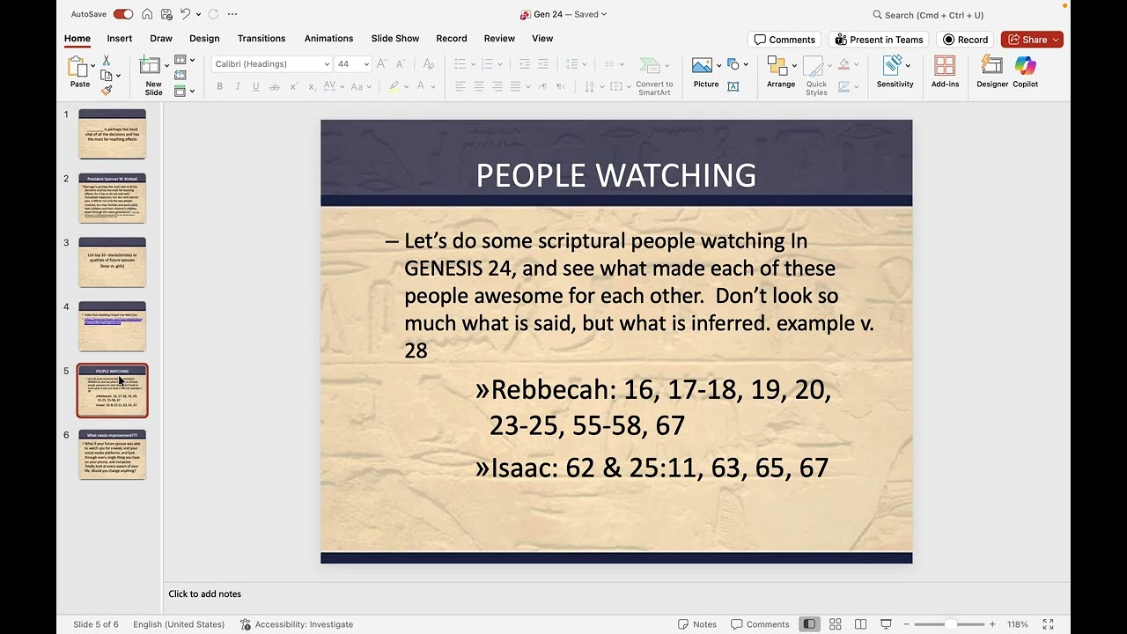Screen dimensions: 1127x634
Task: Open the Designer pane
Action: 992,71
